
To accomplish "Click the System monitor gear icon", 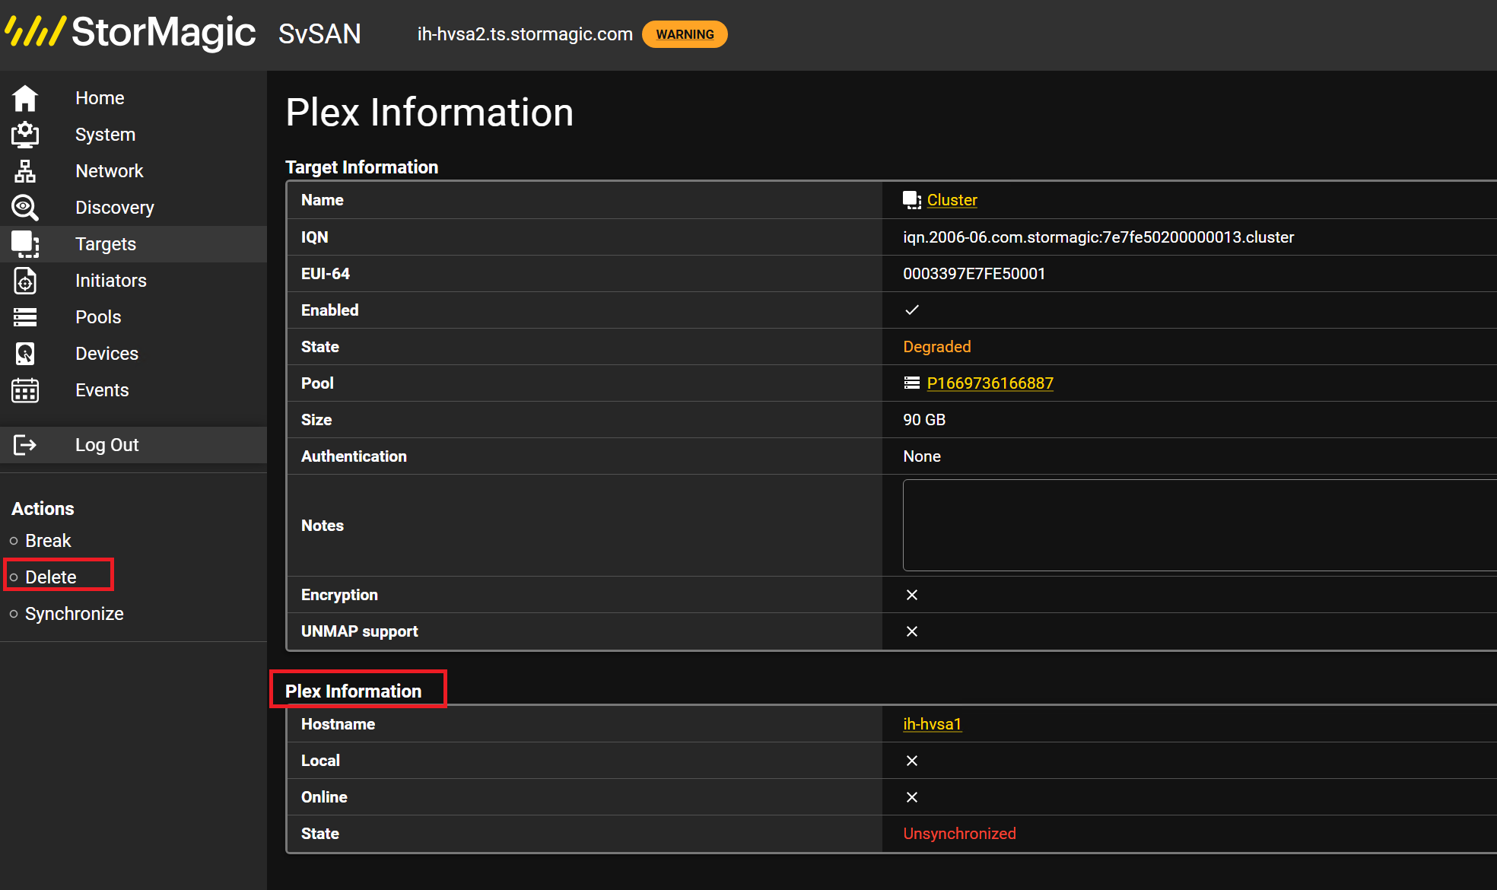I will (x=25, y=135).
